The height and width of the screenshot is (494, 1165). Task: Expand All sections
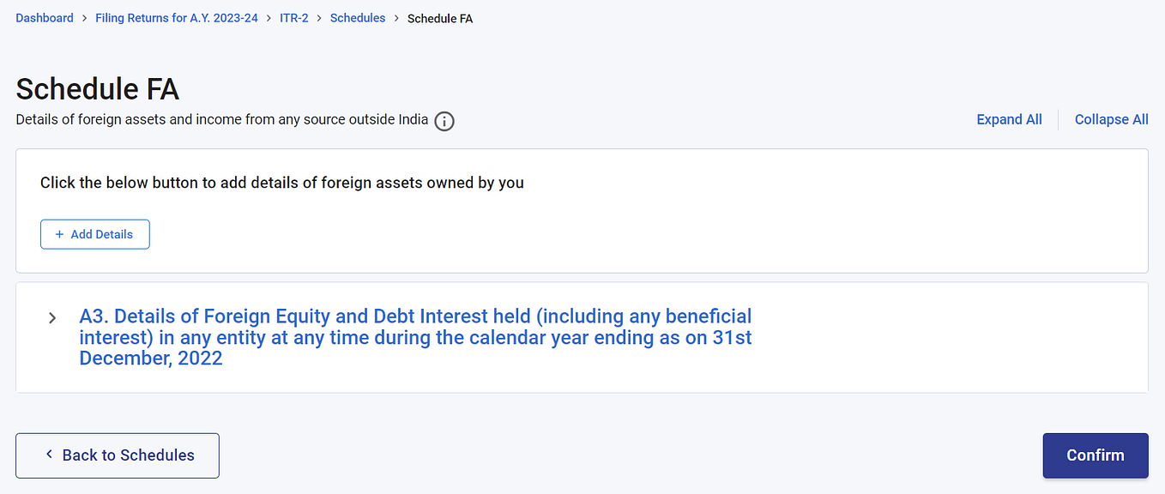point(1009,119)
